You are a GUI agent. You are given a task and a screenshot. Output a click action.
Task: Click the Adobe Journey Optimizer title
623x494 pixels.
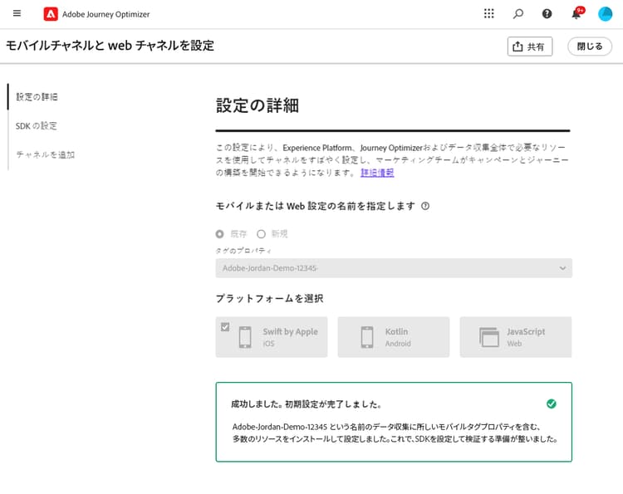pos(106,14)
